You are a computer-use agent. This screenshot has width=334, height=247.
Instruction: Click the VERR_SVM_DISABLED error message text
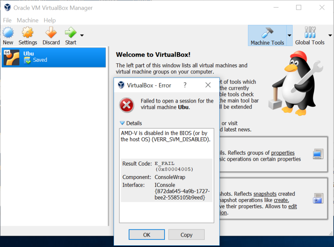coord(165,136)
